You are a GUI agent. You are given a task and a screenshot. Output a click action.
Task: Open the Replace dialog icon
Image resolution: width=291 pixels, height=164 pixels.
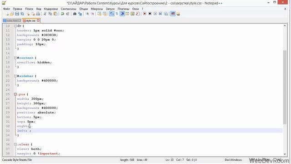point(80,14)
